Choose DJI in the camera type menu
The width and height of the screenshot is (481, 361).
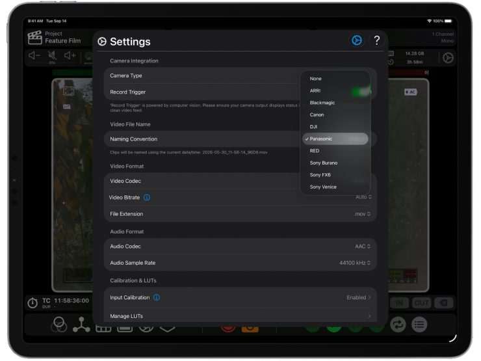pyautogui.click(x=335, y=127)
